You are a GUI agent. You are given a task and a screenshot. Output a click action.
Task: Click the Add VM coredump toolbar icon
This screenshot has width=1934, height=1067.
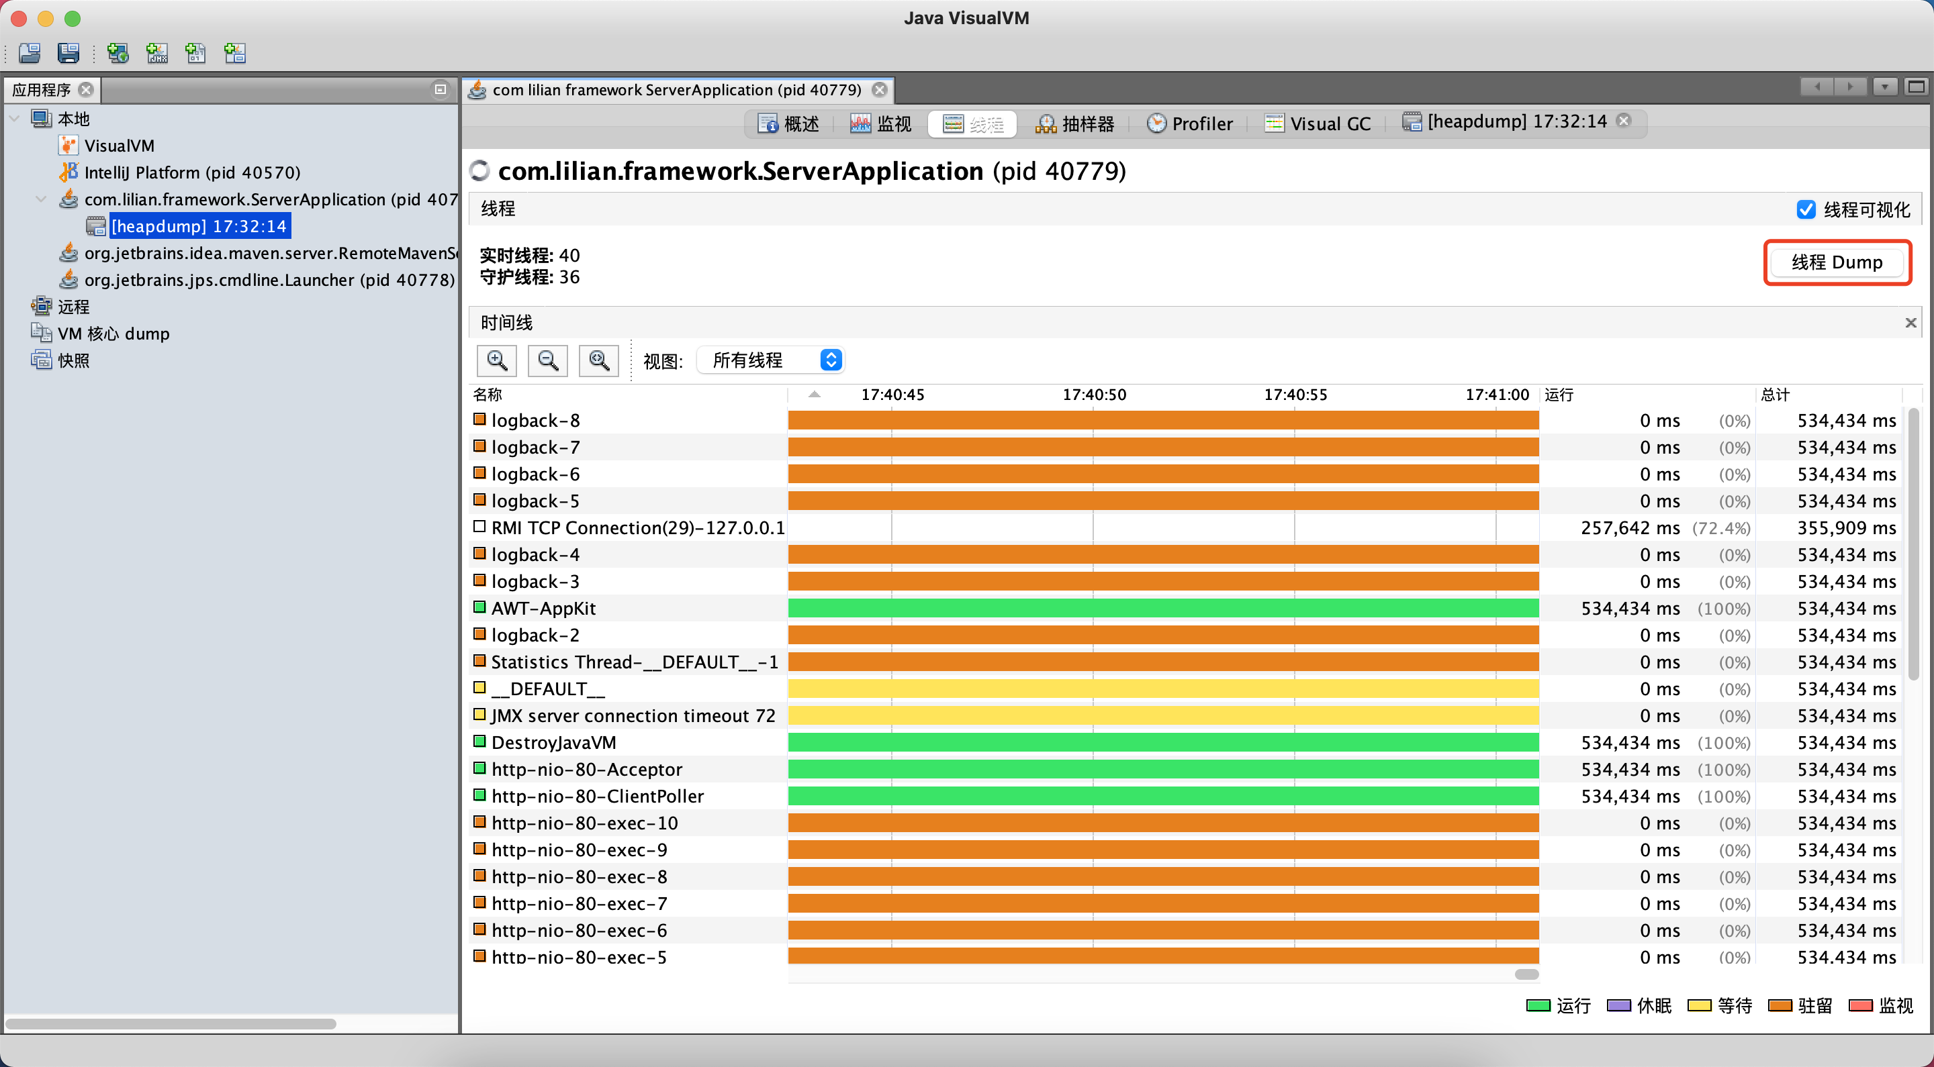coord(196,52)
